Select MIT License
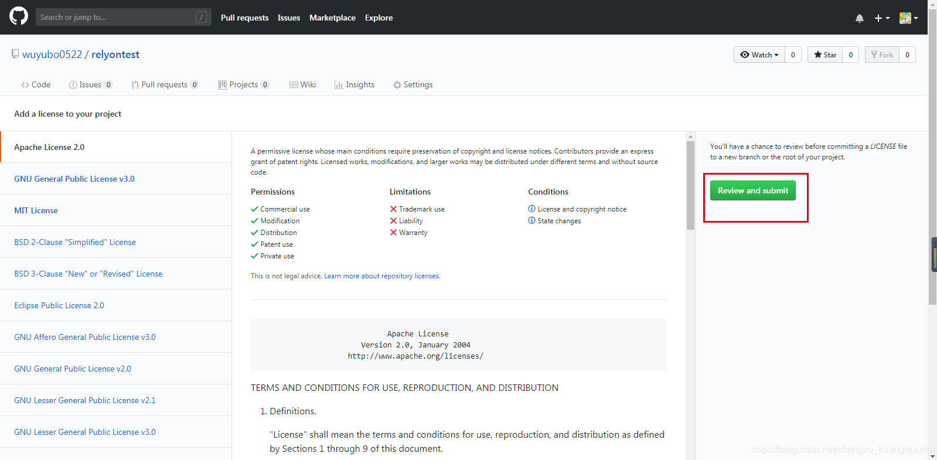This screenshot has width=937, height=460. pos(116,210)
